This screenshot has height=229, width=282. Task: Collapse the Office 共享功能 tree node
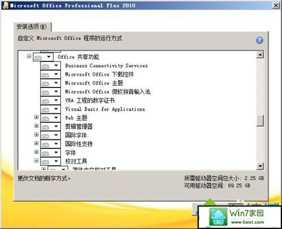tap(29, 56)
